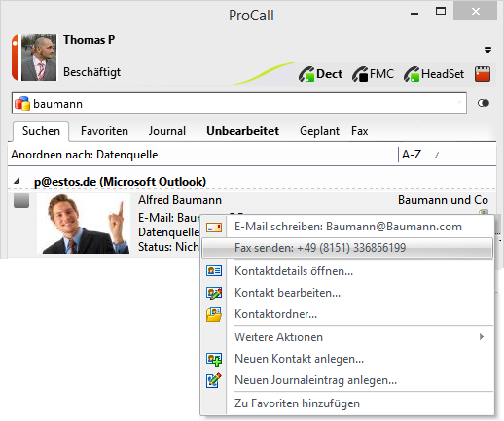Viewport: 504px width, 421px height.
Task: Click the new contact plus icon
Action: coord(214,359)
